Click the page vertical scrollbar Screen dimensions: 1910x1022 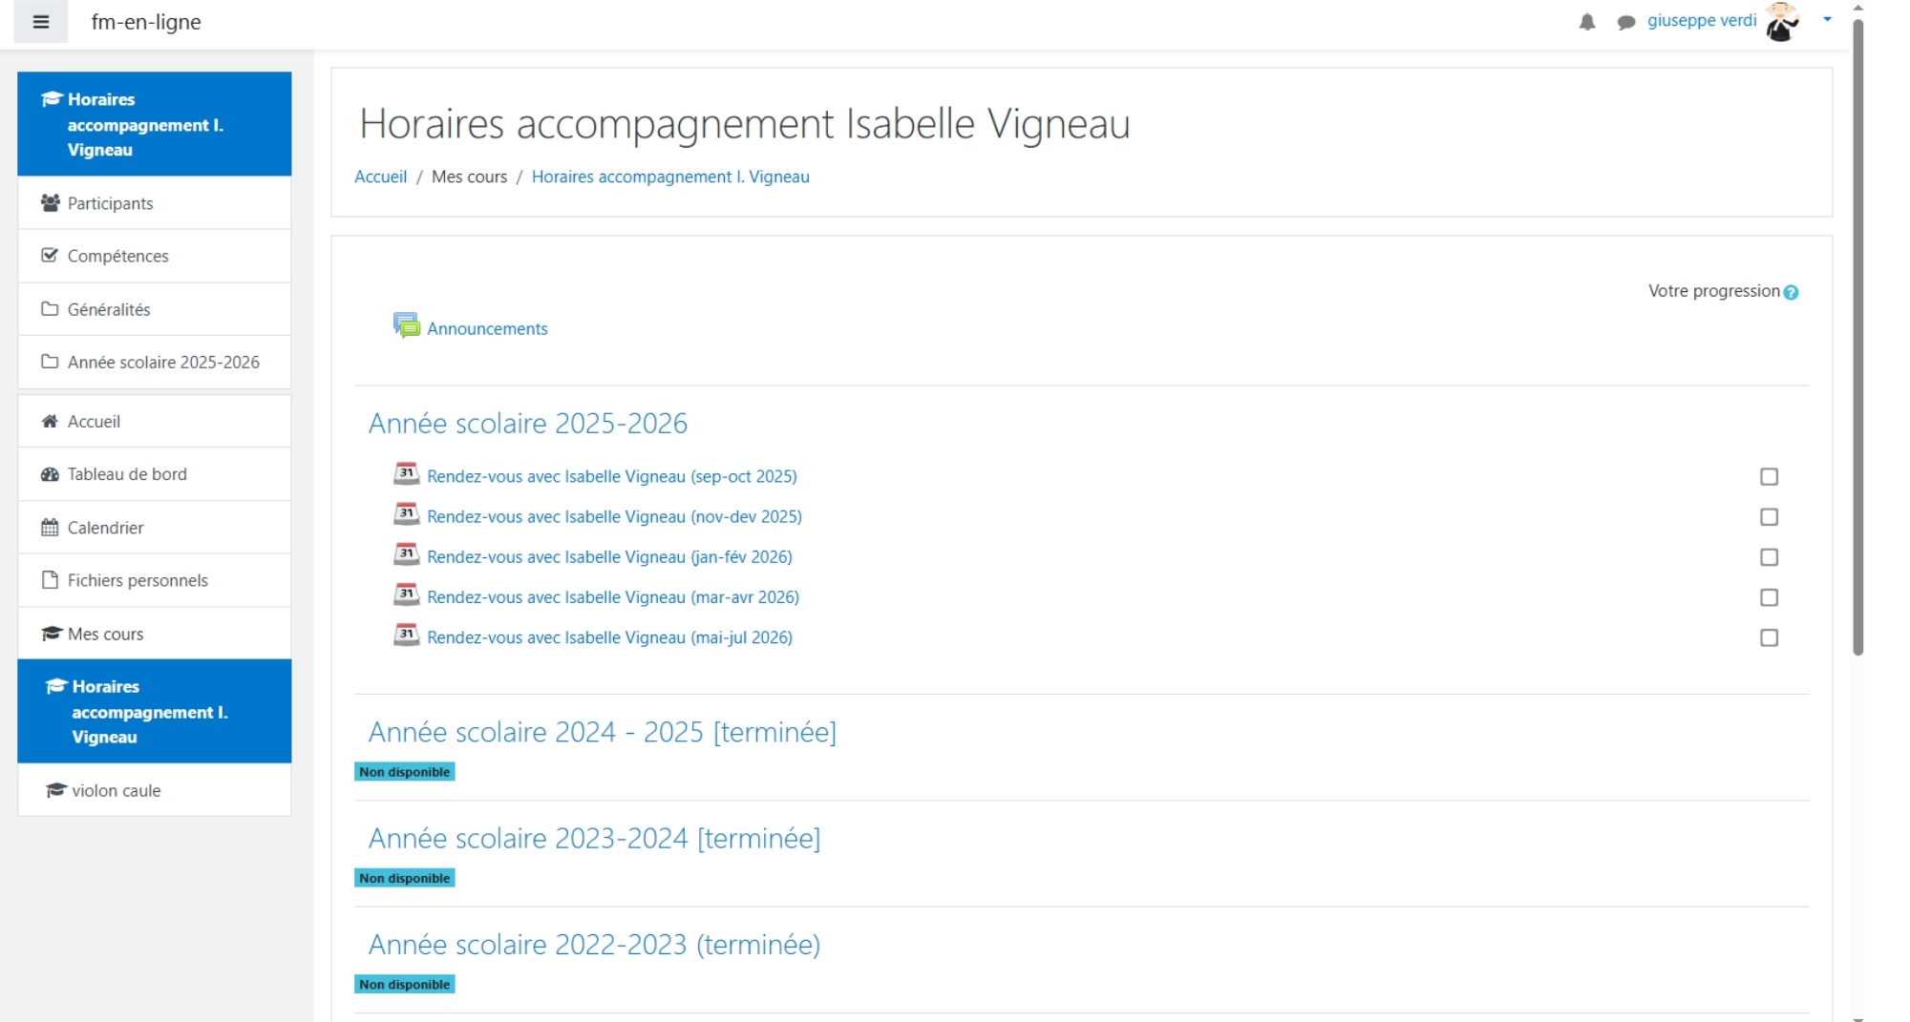pyautogui.click(x=1857, y=334)
